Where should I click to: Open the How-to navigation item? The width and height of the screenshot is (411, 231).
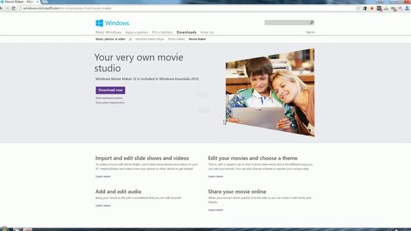click(207, 32)
